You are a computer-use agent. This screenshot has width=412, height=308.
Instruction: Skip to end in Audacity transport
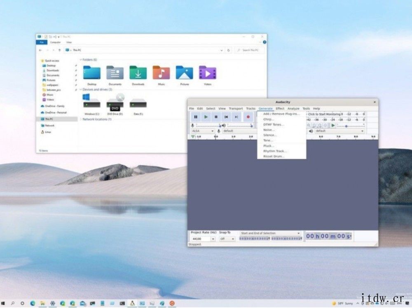coord(236,117)
